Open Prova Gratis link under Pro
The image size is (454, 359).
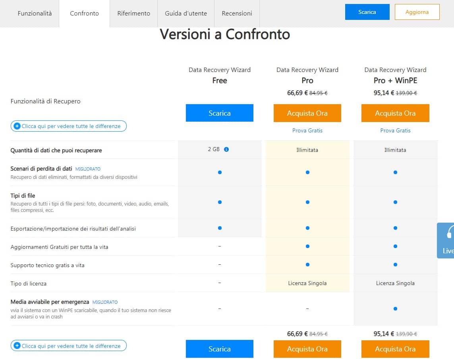[307, 130]
